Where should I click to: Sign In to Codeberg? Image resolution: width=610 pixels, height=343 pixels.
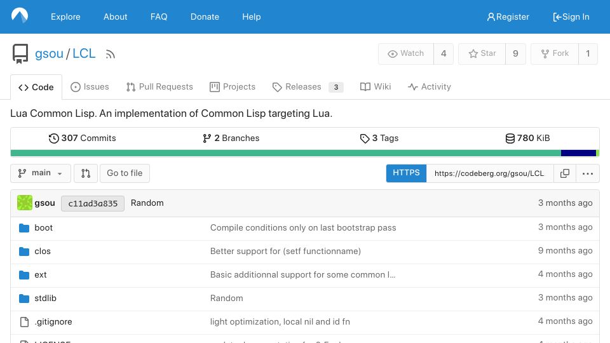(x=571, y=17)
